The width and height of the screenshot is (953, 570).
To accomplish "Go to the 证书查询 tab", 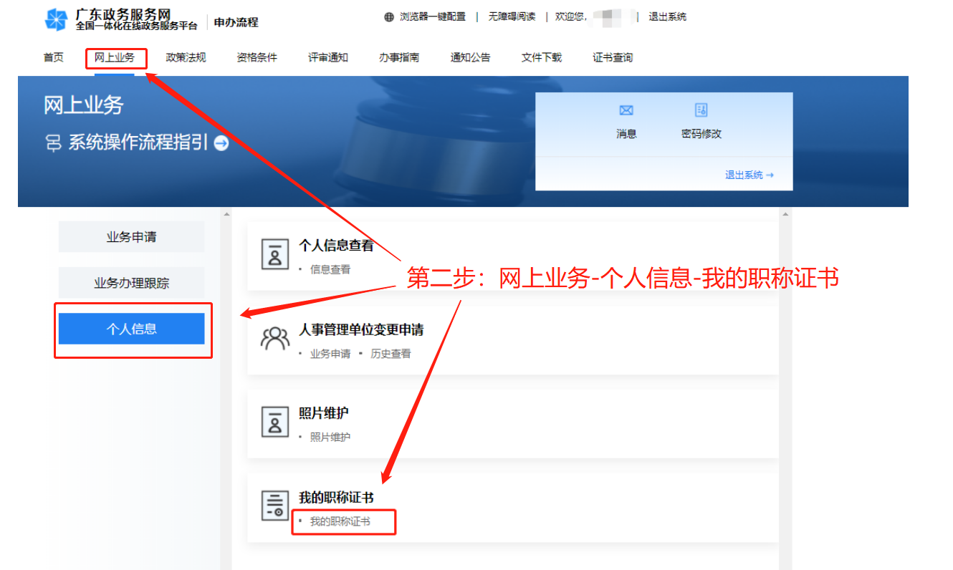I will (x=613, y=58).
